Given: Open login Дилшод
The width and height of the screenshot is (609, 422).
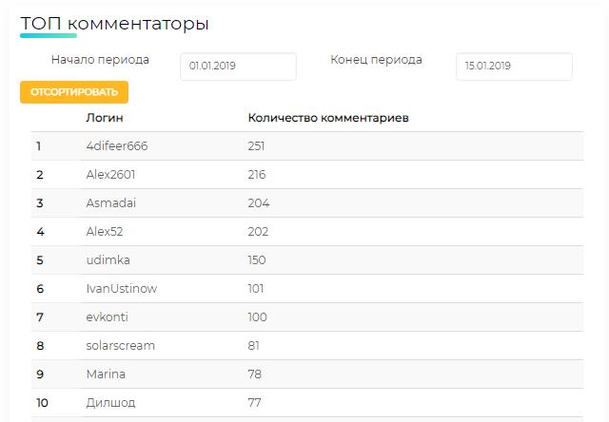Looking at the screenshot, I should coord(110,403).
